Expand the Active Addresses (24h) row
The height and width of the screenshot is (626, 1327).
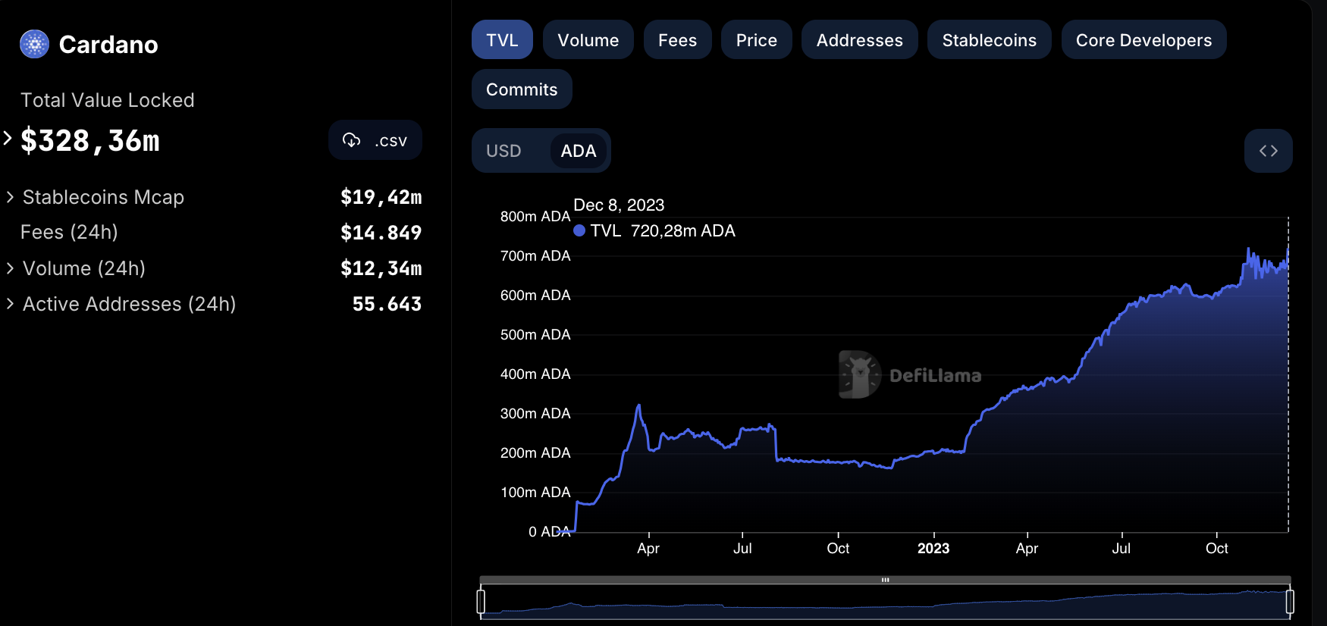click(10, 304)
